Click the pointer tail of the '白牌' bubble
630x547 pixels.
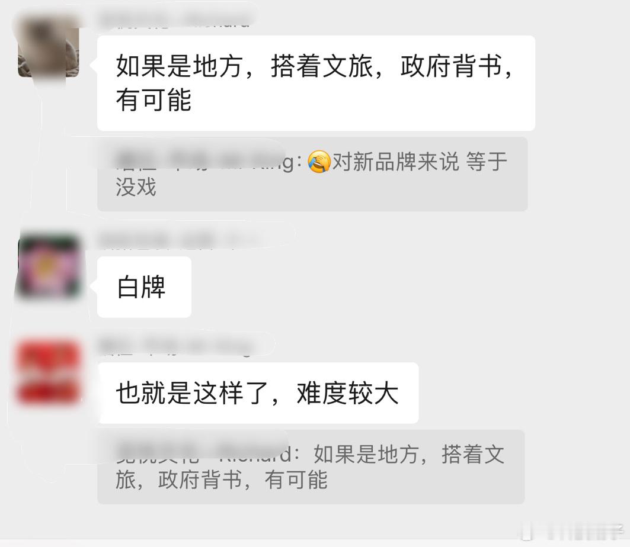(x=94, y=287)
